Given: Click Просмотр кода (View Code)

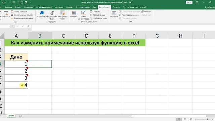Looking at the screenshot, I should 97,15.
